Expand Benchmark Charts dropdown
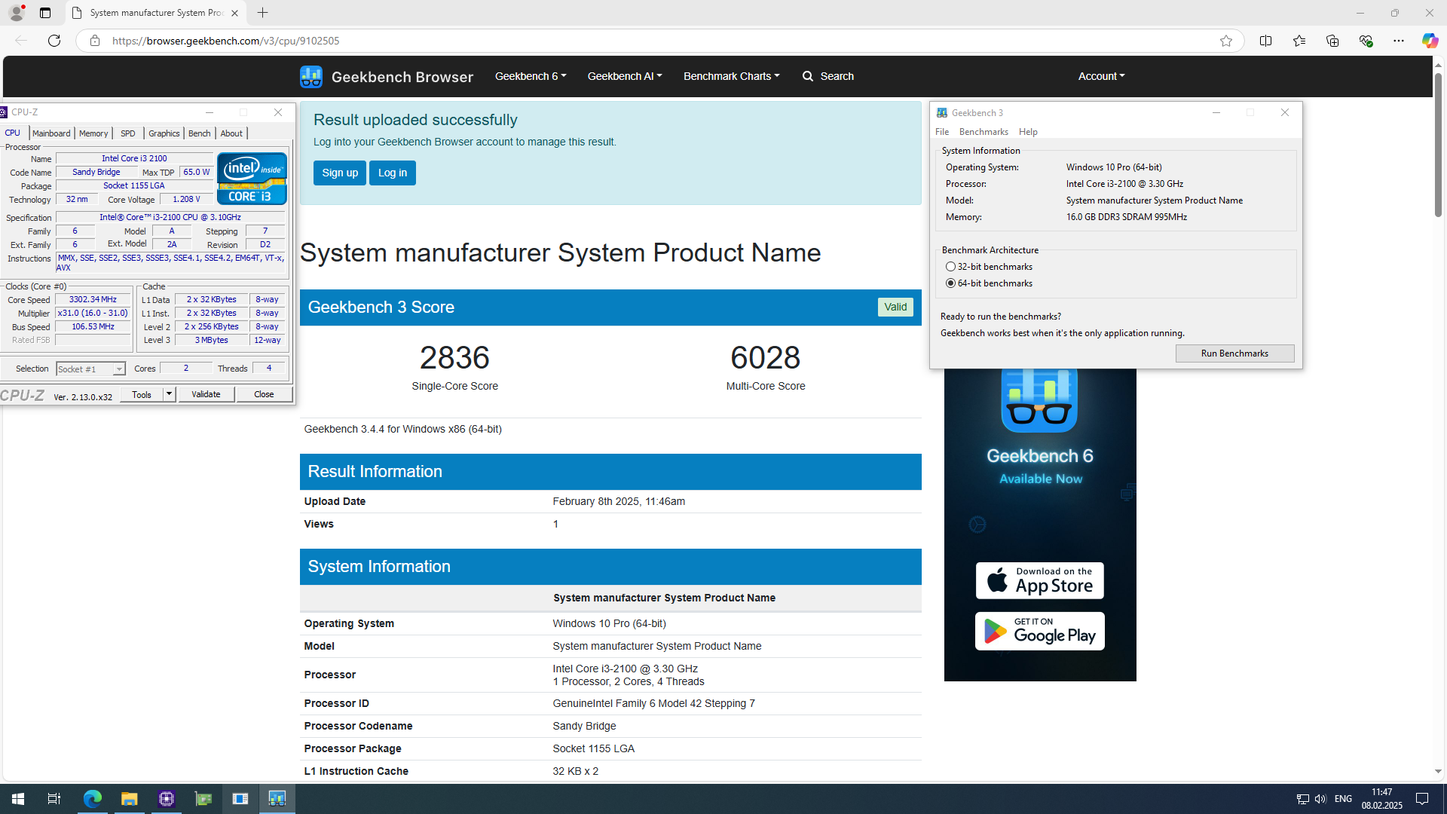1447x814 pixels. click(732, 76)
